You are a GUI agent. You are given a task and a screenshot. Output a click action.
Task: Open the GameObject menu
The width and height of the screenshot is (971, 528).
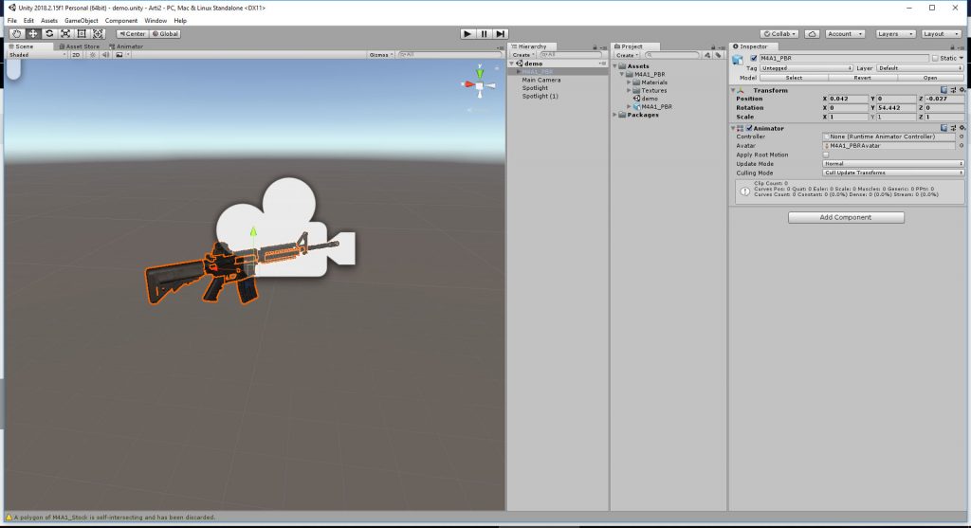pos(82,21)
